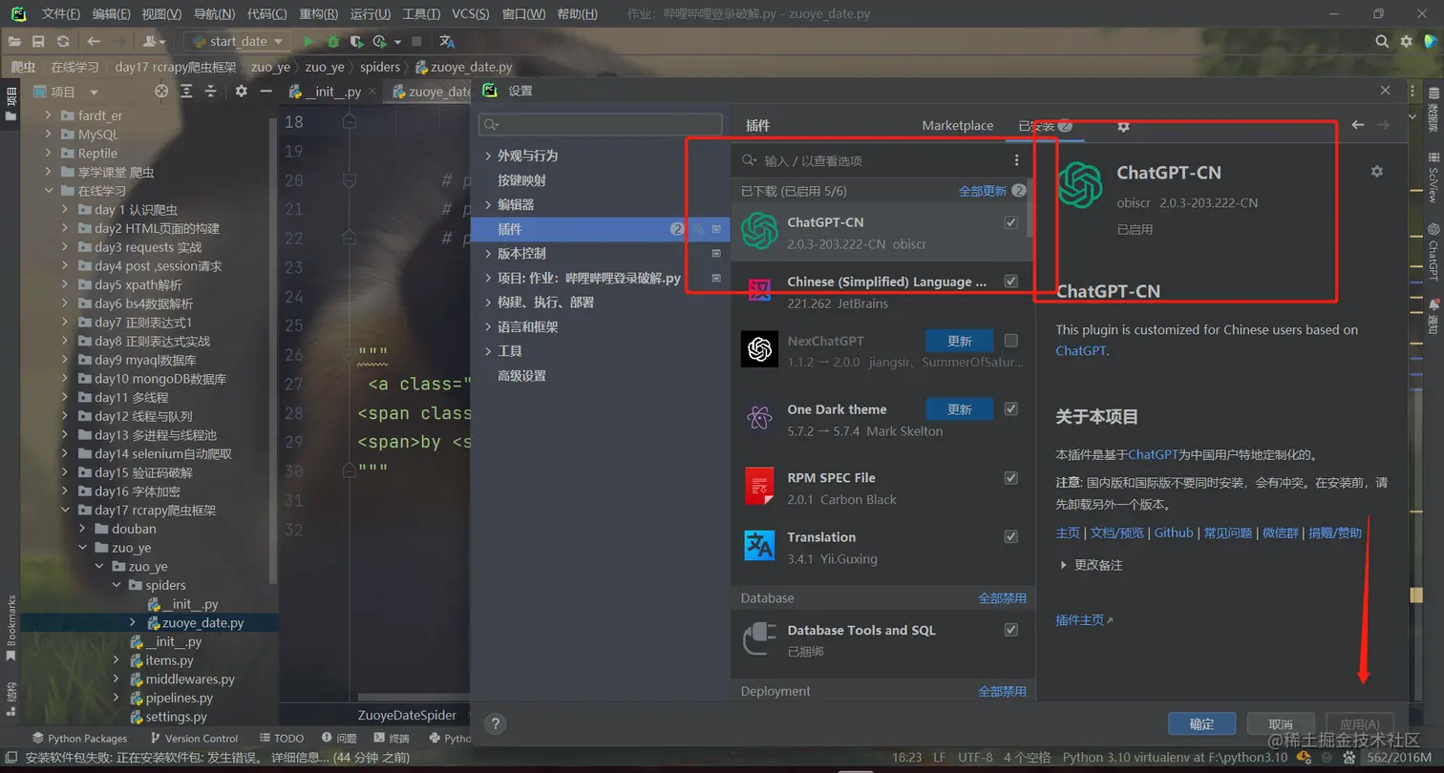Expand 更改备注 section in plugin details
This screenshot has height=773, width=1444.
tap(1064, 565)
